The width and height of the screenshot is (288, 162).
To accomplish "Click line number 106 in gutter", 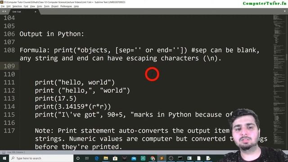I will point(9,34).
